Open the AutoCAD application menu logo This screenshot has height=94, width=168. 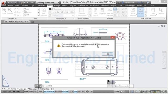[x=3, y=3]
